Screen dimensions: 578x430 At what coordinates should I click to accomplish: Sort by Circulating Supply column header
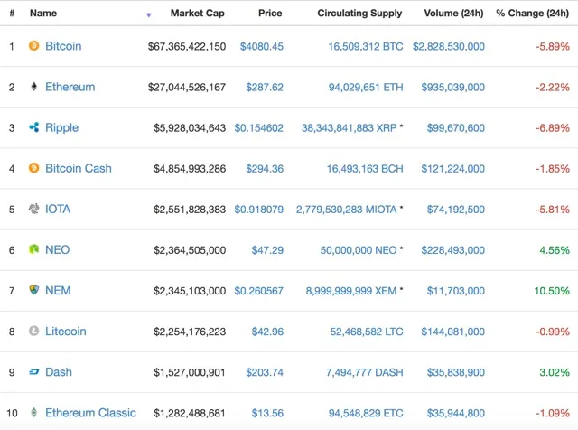(x=359, y=13)
